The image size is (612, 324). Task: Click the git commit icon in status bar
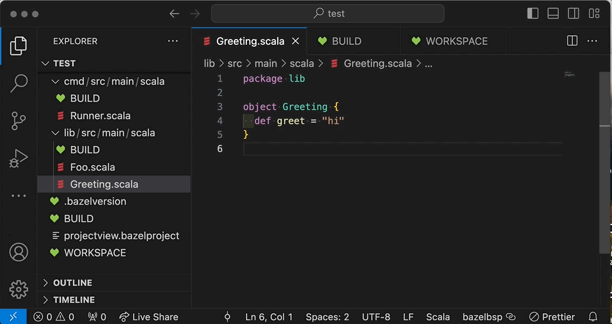tap(227, 317)
